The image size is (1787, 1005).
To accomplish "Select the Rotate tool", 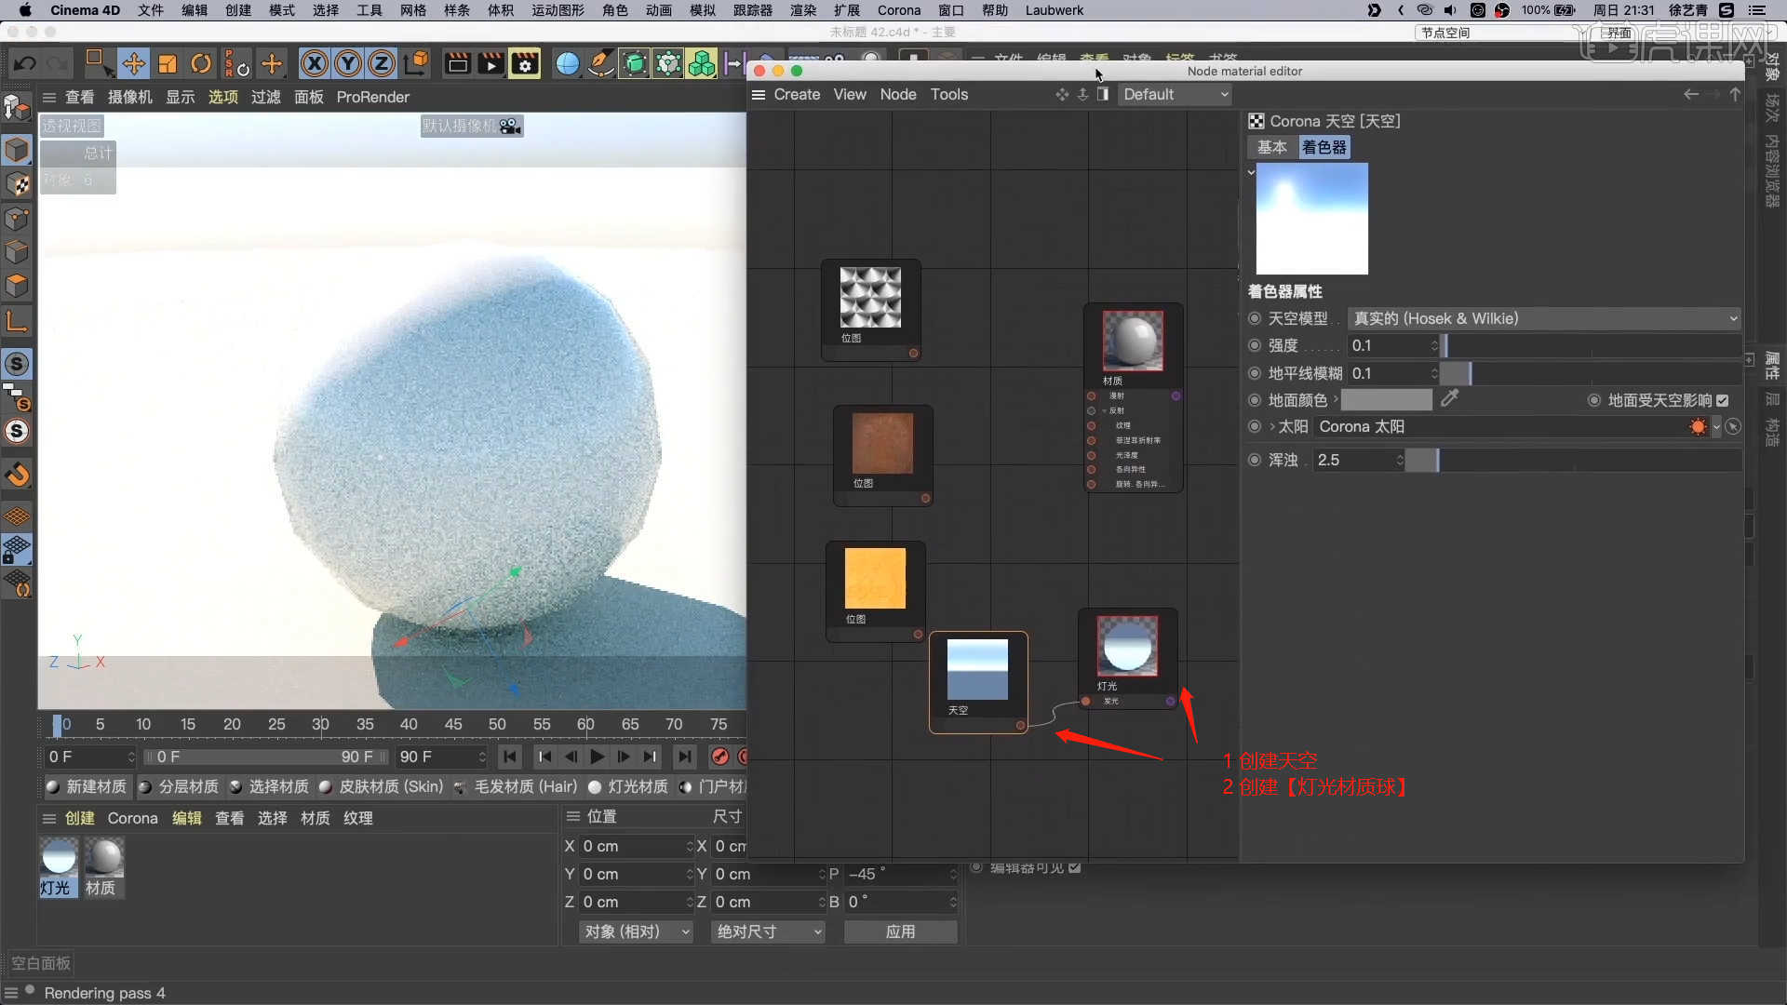I will point(201,63).
